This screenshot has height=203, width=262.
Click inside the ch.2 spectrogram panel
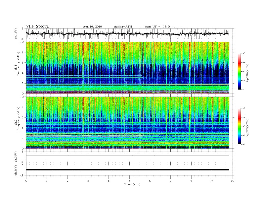click(127, 122)
